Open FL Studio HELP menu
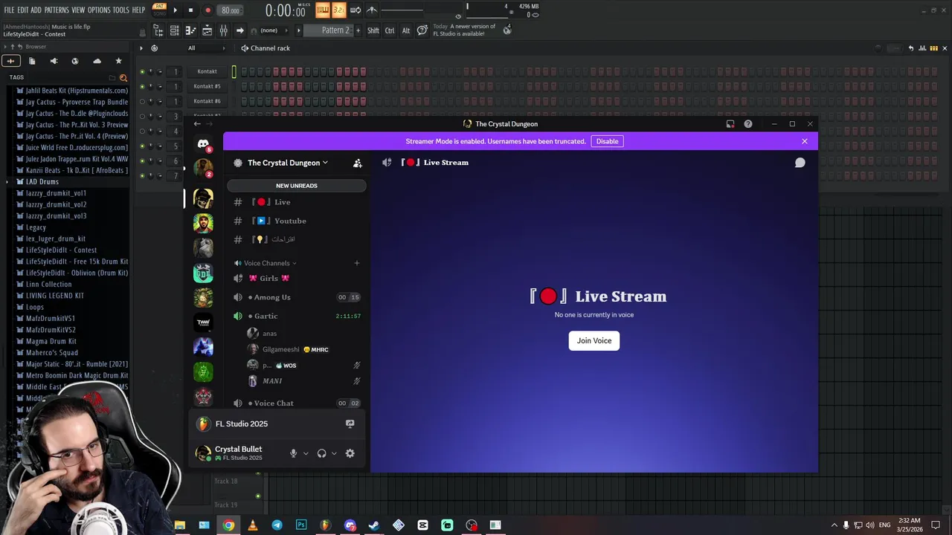Viewport: 952px width, 535px height. click(138, 10)
